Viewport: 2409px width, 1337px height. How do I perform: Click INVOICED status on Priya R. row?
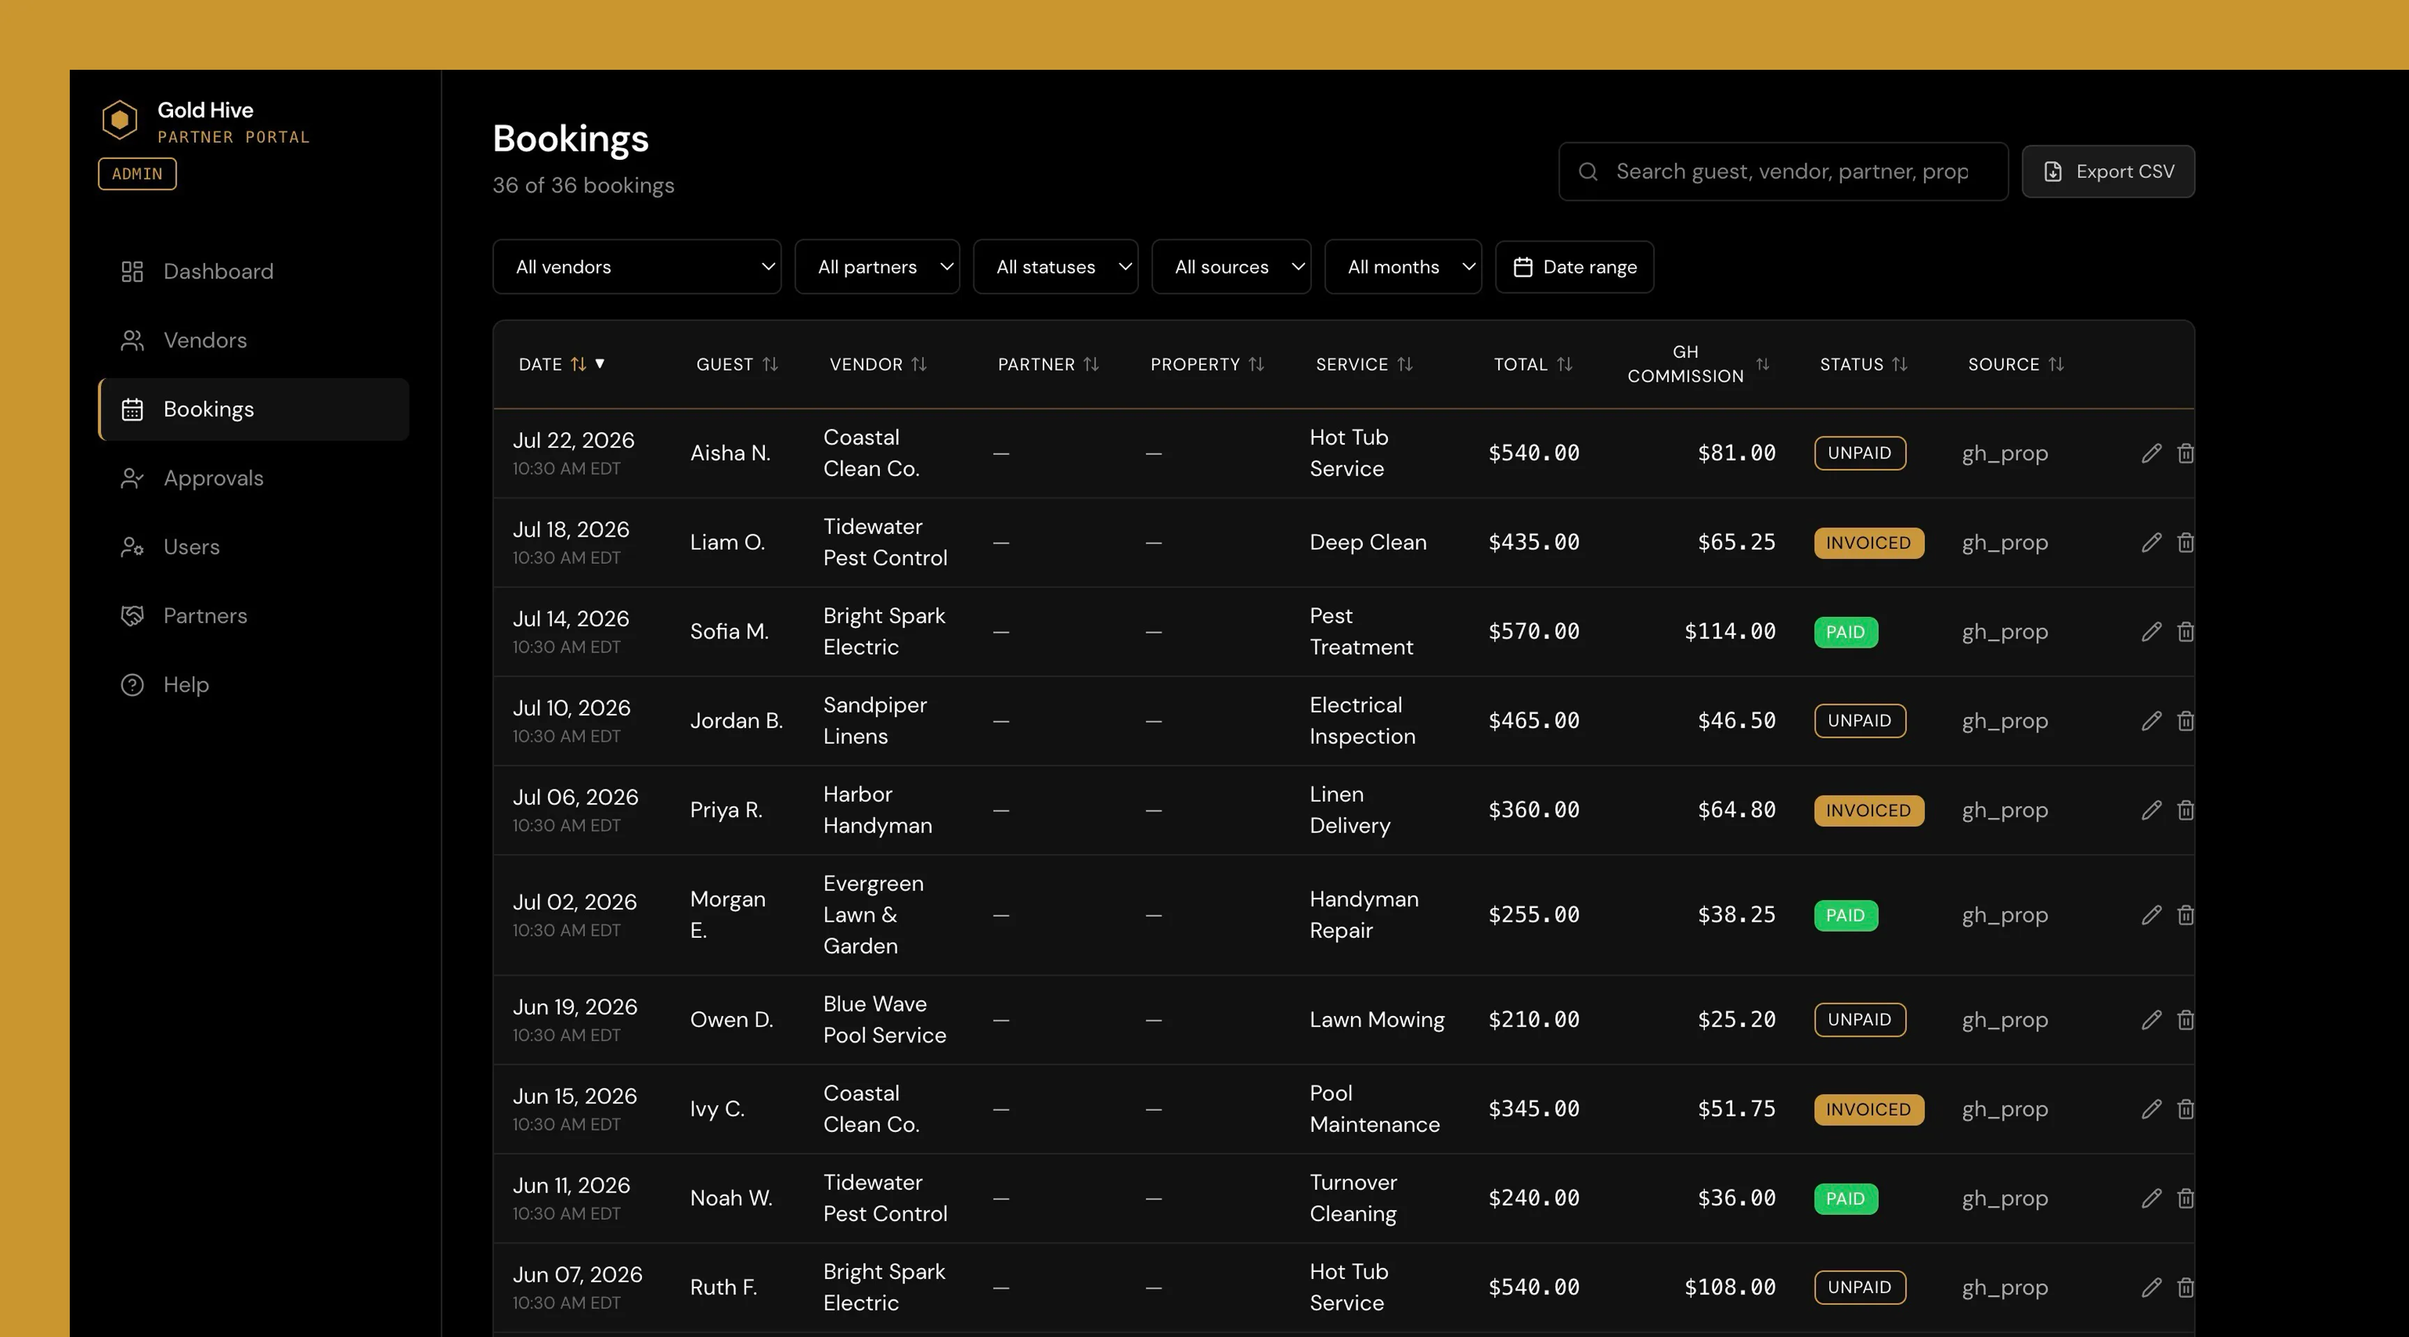tap(1868, 811)
